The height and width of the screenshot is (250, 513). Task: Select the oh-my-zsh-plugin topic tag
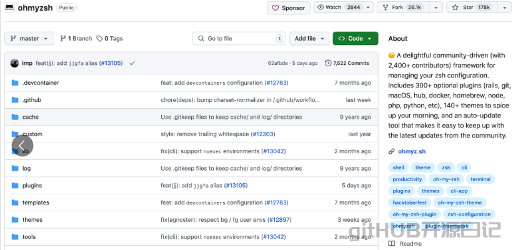pyautogui.click(x=414, y=214)
